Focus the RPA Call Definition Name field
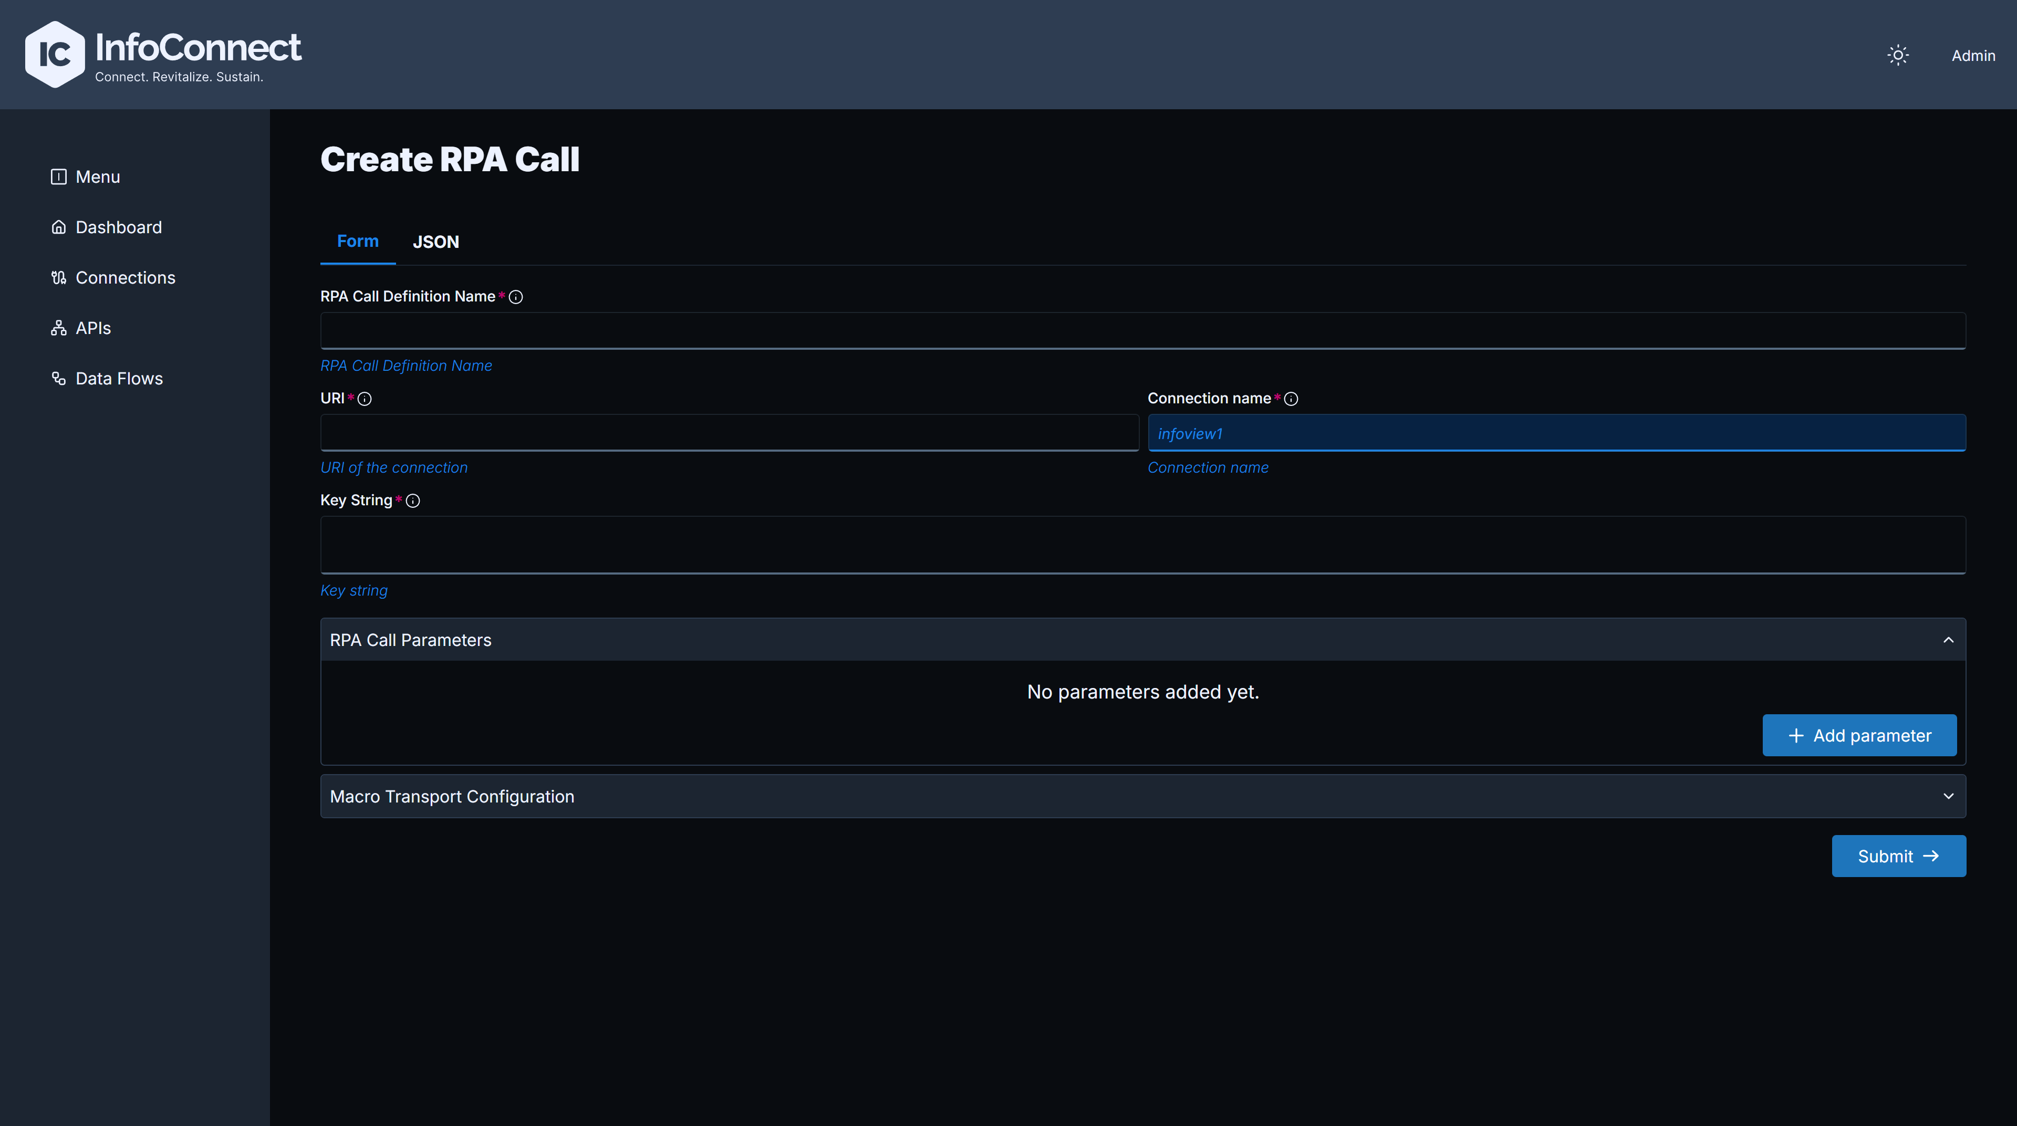This screenshot has width=2017, height=1126. tap(1143, 330)
